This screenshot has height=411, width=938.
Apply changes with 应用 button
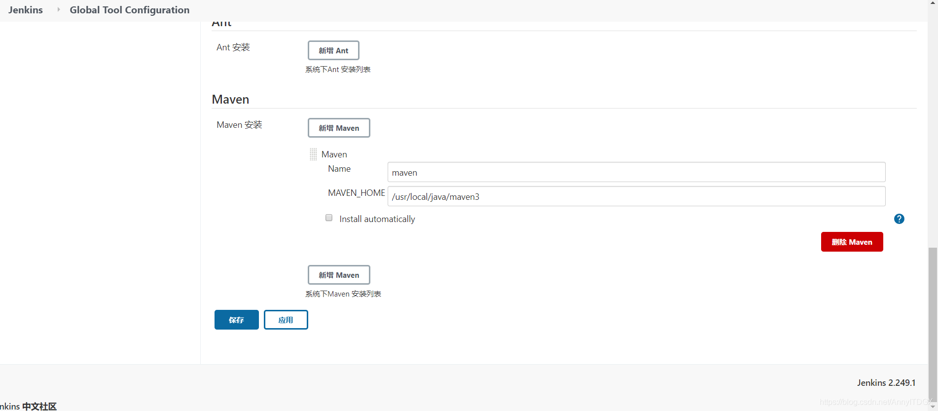286,320
